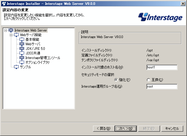
Task: Click the host name field containing host1
Action: (162, 67)
